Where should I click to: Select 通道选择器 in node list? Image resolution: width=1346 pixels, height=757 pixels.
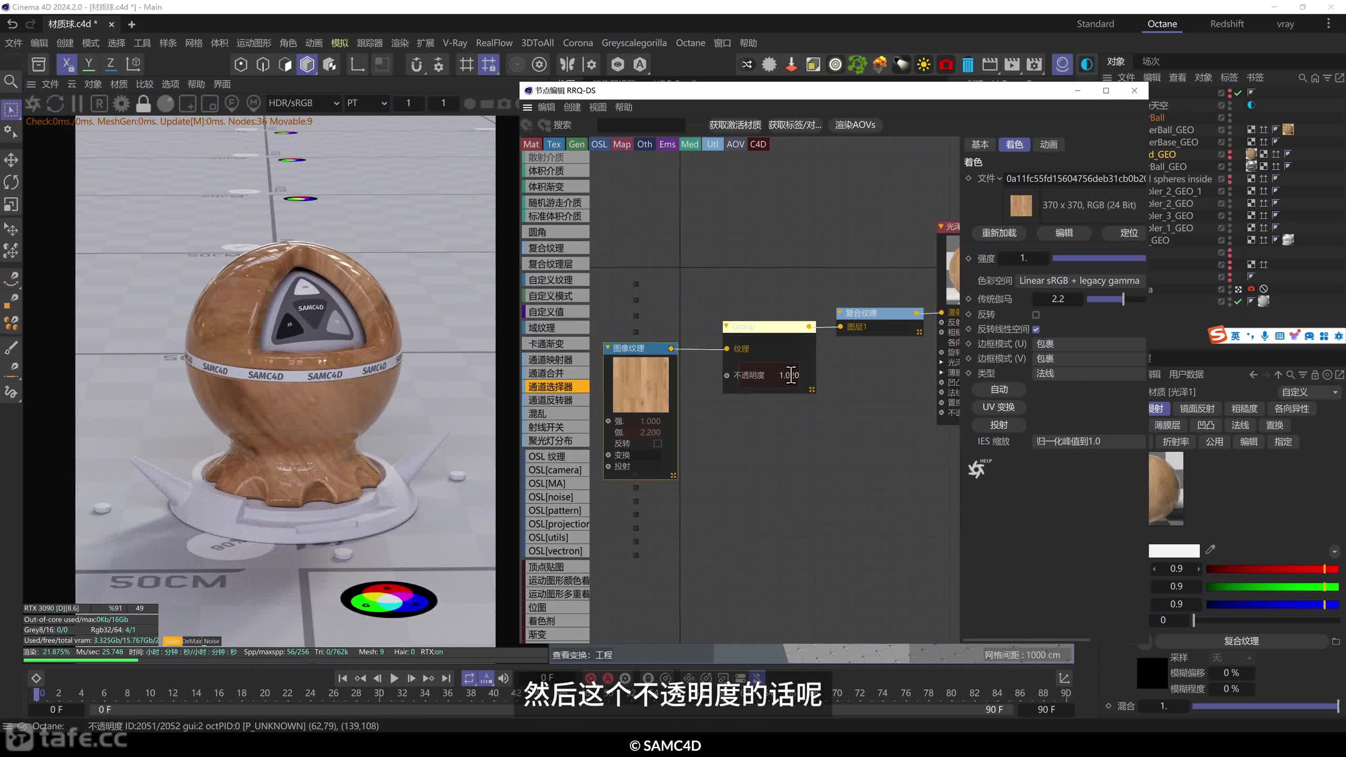click(556, 386)
